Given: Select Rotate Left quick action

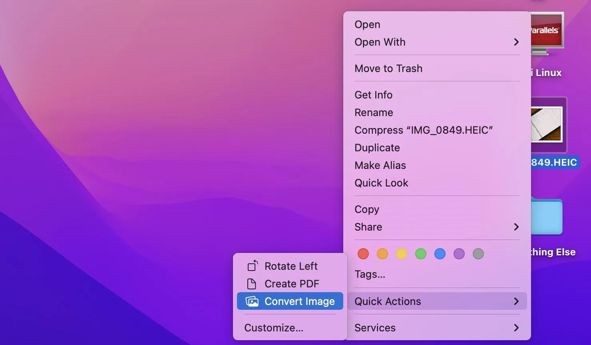Looking at the screenshot, I should 290,266.
